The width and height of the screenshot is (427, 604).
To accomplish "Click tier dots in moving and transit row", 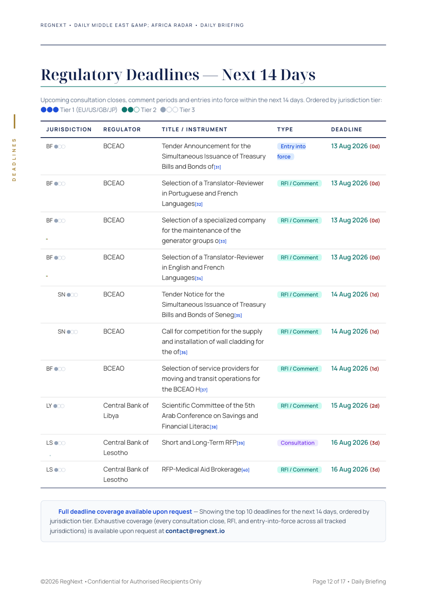I will (x=60, y=369).
